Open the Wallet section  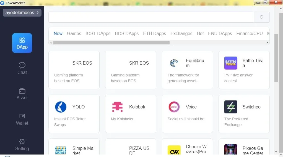tap(22, 119)
